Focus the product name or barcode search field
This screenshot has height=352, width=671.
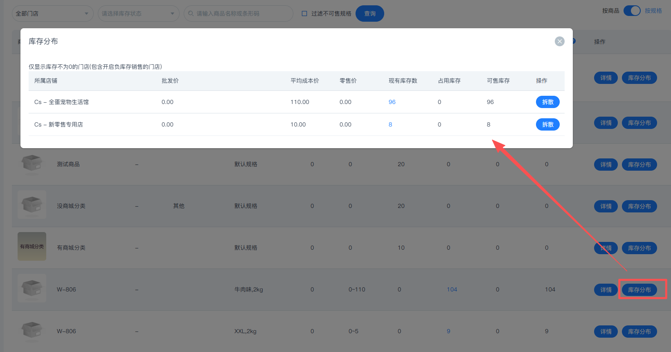coord(241,14)
